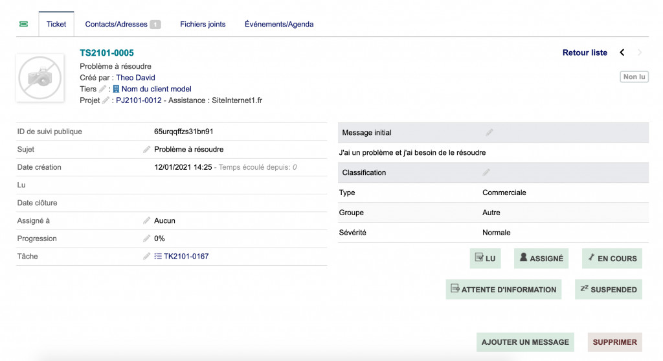Image resolution: width=663 pixels, height=361 pixels.
Task: Click the AJOUTER UN MESSAGE button
Action: (x=525, y=342)
